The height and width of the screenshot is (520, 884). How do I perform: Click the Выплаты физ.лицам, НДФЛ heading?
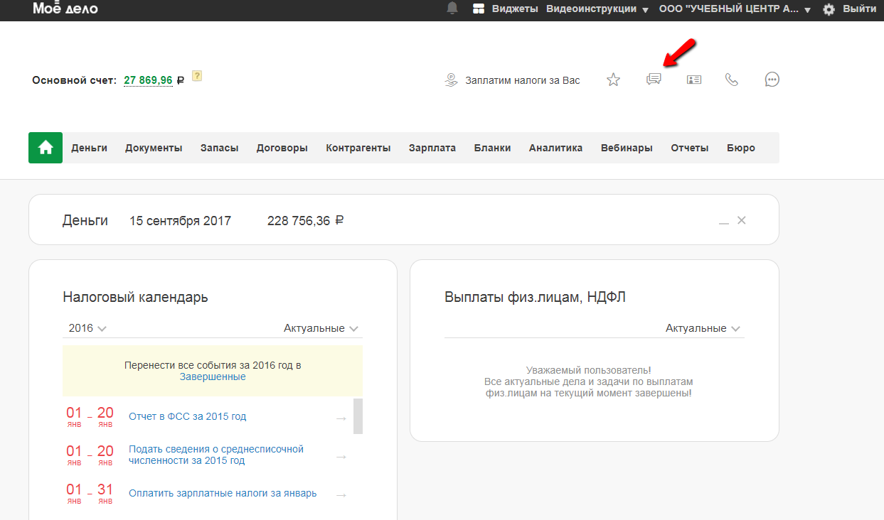point(535,297)
